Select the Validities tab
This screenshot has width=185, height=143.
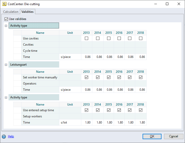(x=28, y=12)
